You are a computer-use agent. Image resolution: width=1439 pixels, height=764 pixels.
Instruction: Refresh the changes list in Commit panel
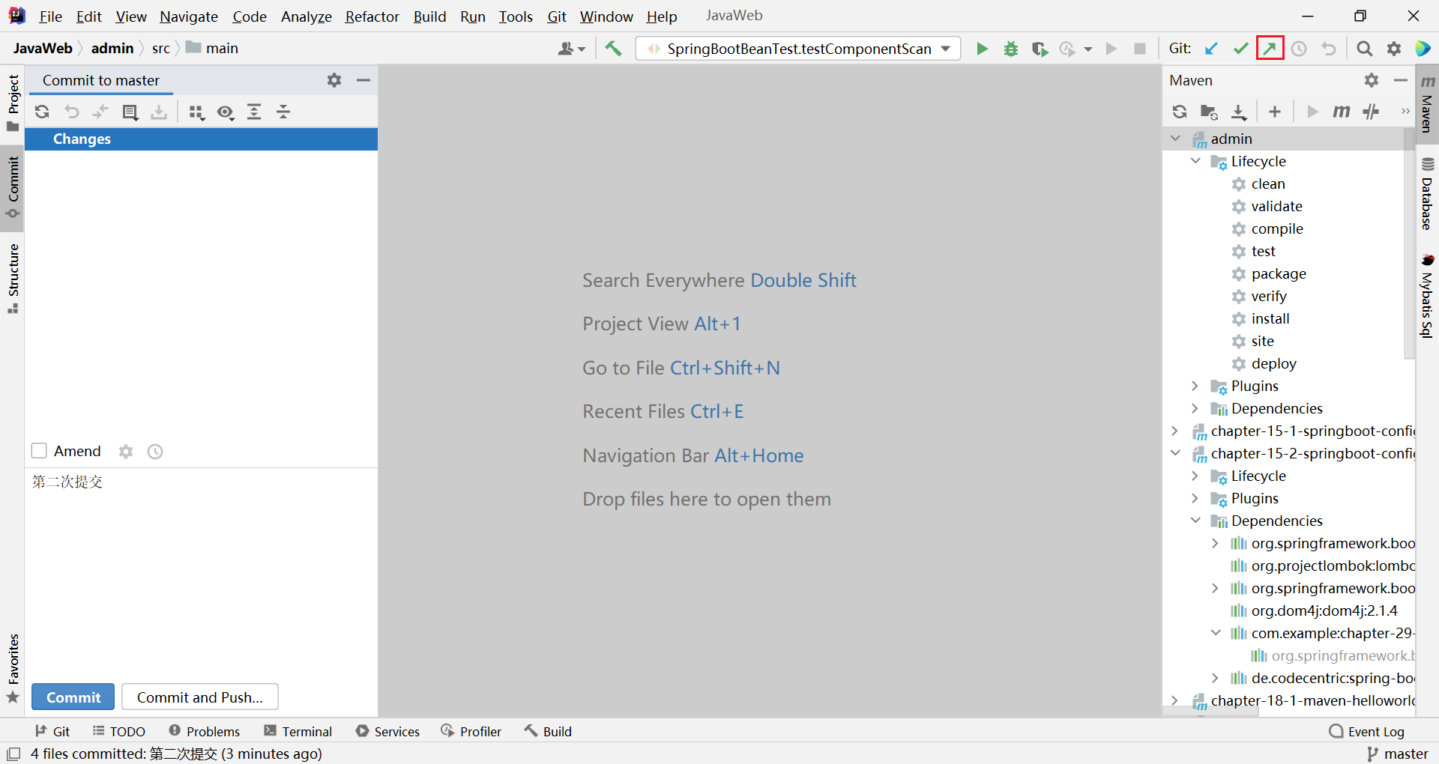pos(42,112)
